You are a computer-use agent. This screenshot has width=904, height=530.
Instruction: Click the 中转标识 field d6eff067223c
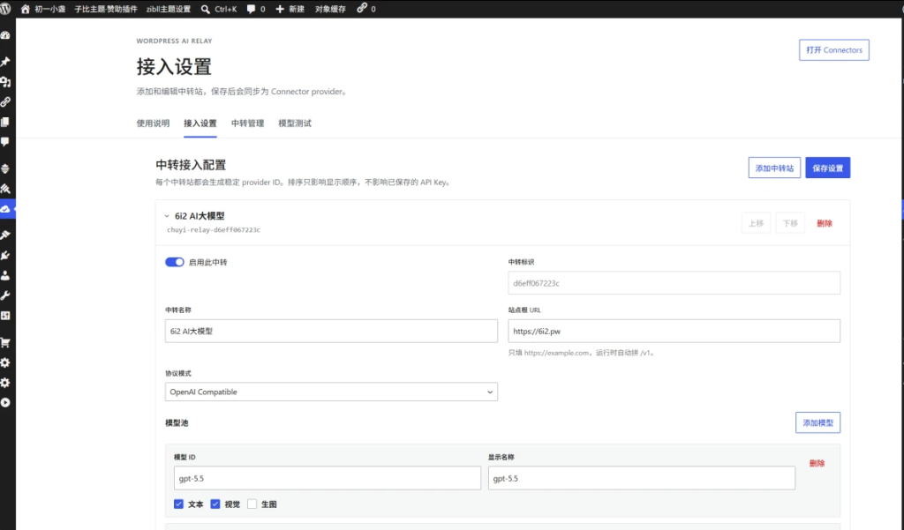pyautogui.click(x=674, y=283)
